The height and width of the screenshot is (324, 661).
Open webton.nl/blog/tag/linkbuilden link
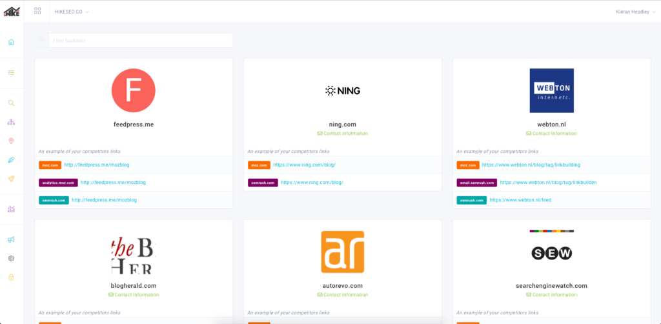tap(548, 183)
